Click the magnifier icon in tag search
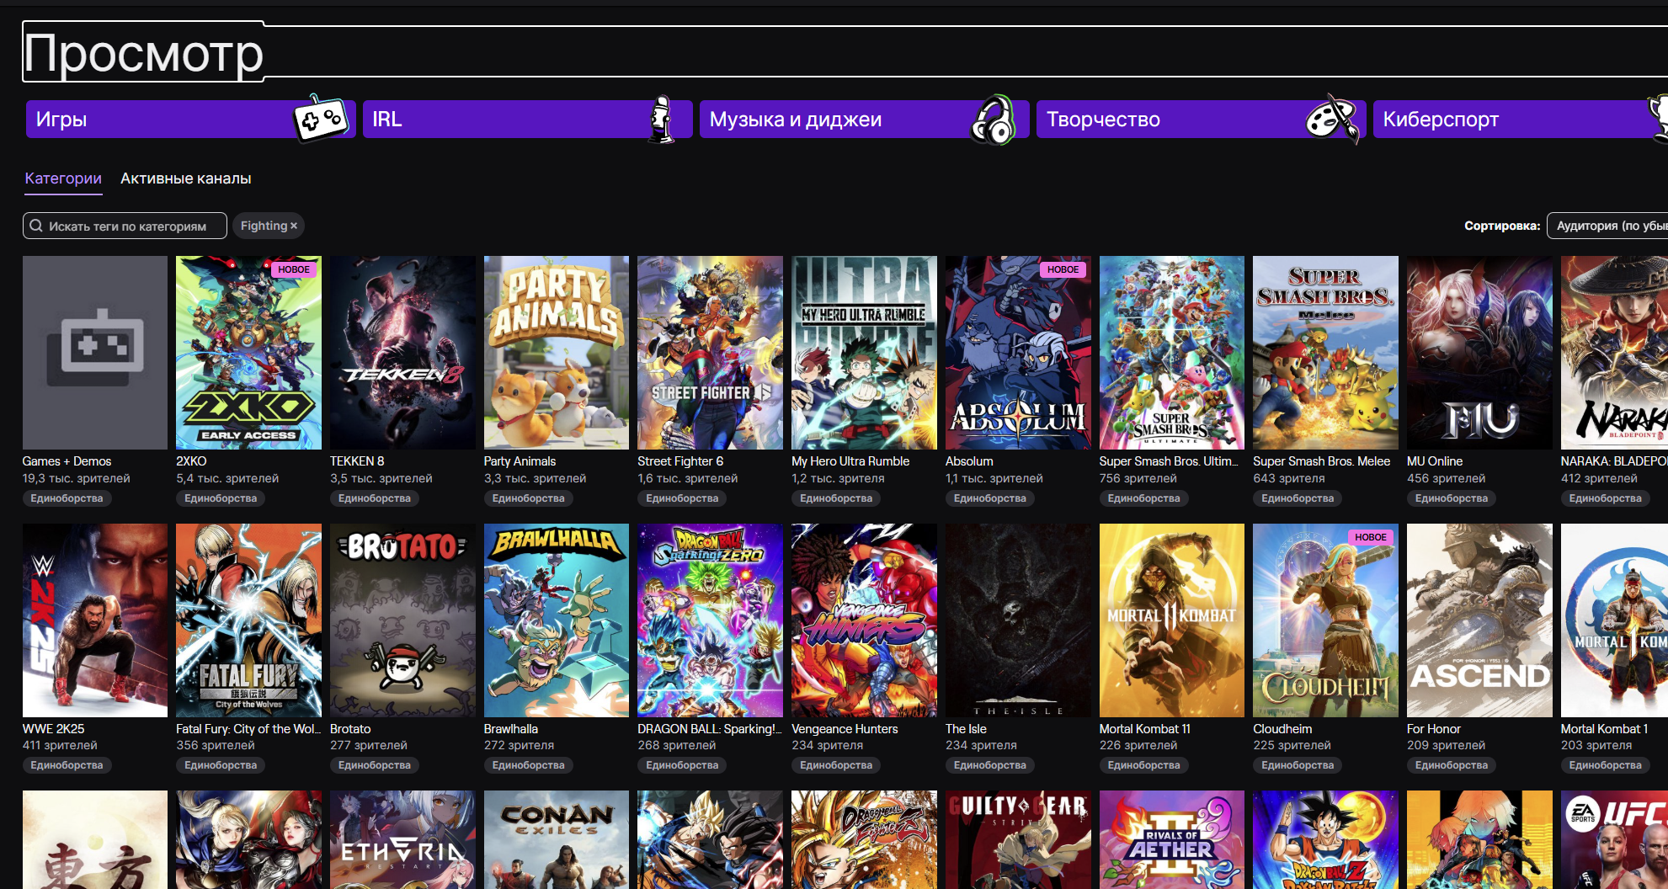The width and height of the screenshot is (1668, 889). point(36,226)
